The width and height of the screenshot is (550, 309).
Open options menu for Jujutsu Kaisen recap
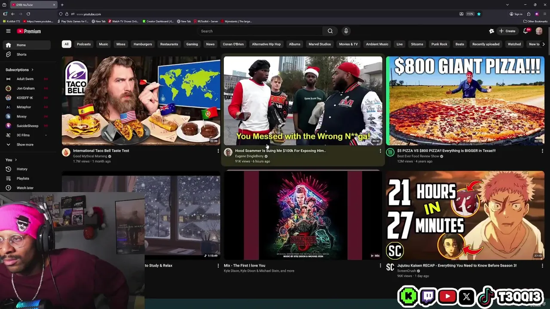tap(542, 266)
